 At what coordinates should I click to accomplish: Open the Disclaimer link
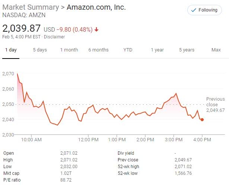[x=55, y=37]
